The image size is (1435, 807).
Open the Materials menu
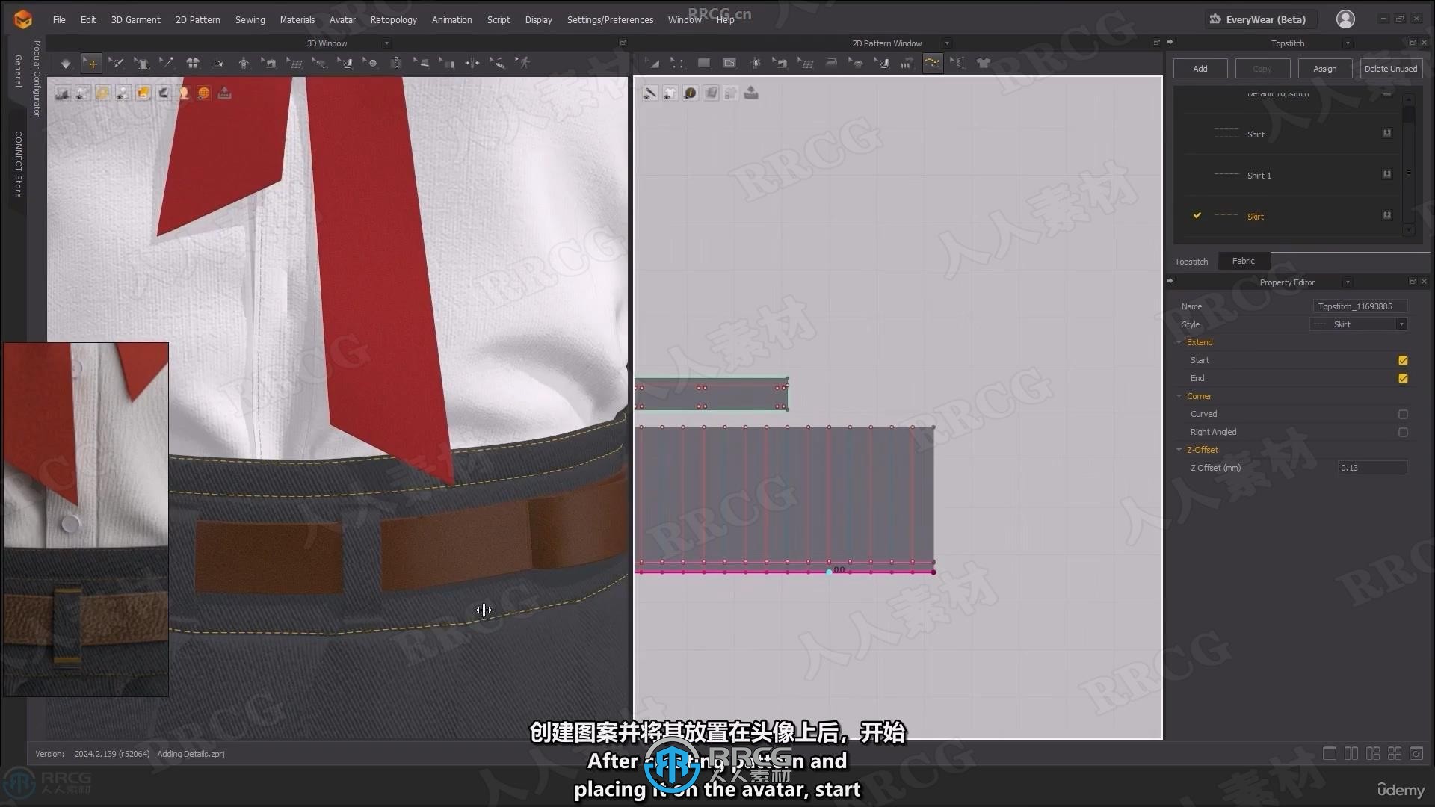click(x=297, y=19)
